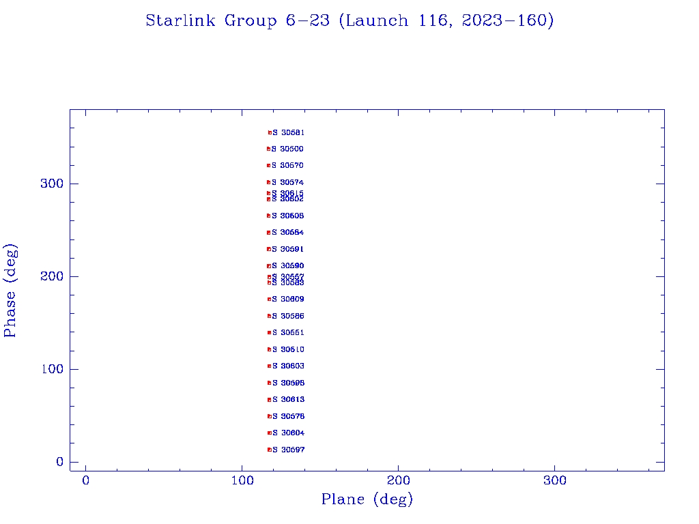
Task: Click the S 30500 label near the top
Action: point(288,149)
